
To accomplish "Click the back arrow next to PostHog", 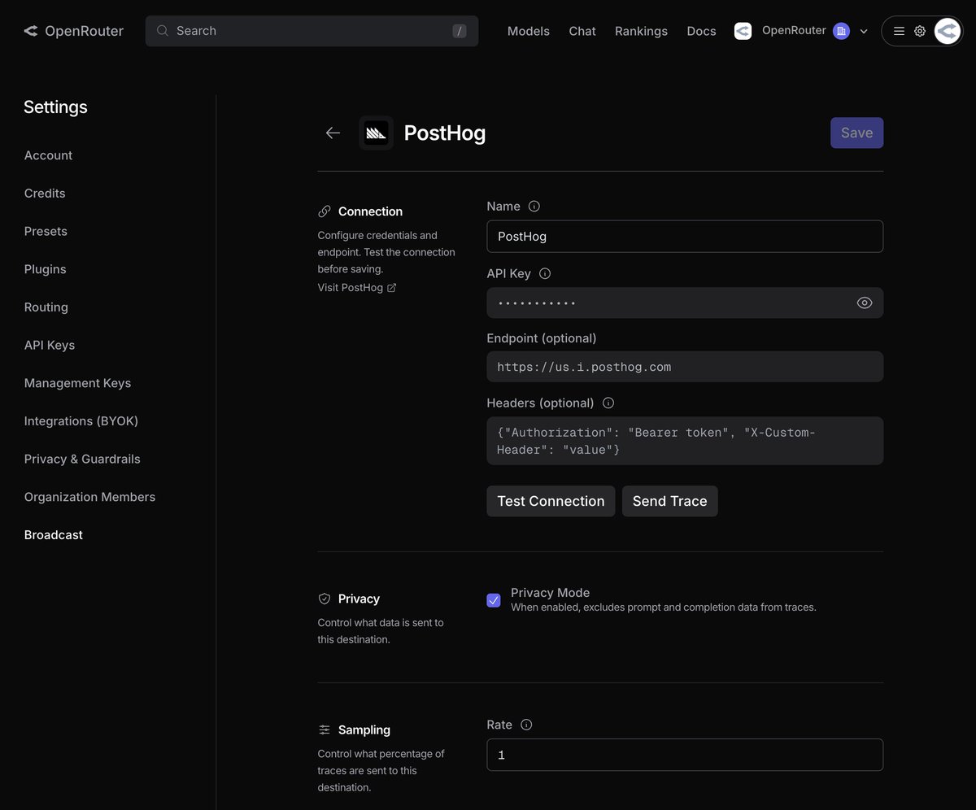I will click(333, 133).
